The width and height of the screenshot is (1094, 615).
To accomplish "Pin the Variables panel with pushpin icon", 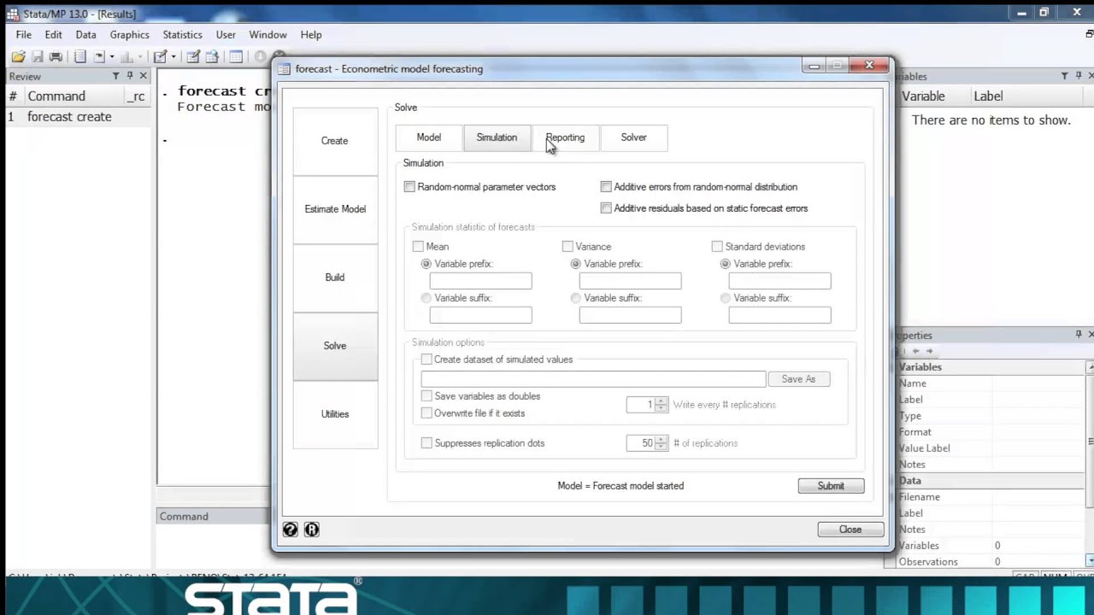I will (x=1078, y=76).
